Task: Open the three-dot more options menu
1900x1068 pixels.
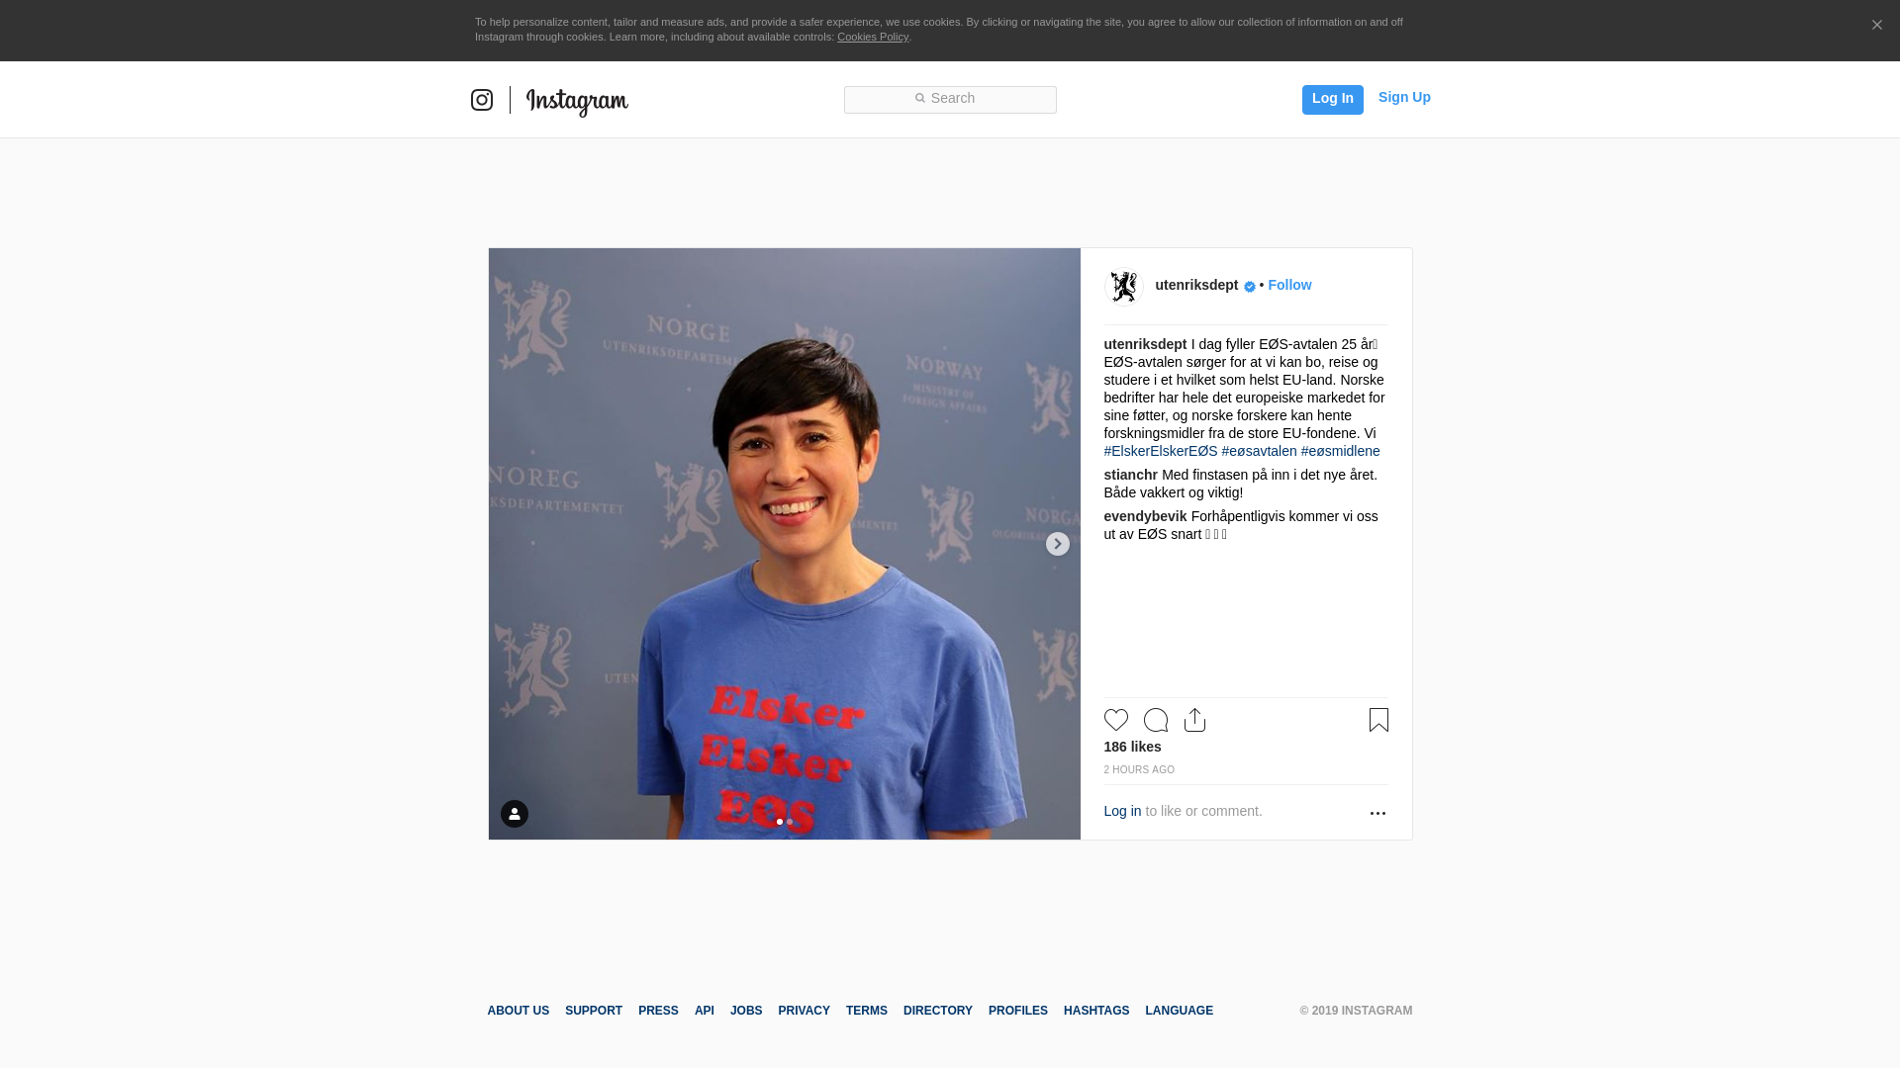Action: (1377, 813)
